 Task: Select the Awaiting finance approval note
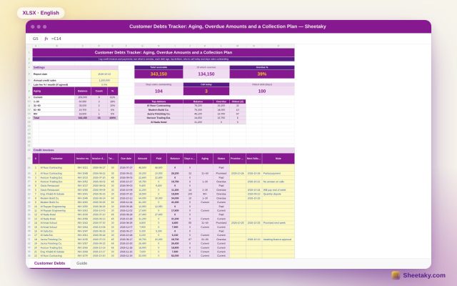278,240
